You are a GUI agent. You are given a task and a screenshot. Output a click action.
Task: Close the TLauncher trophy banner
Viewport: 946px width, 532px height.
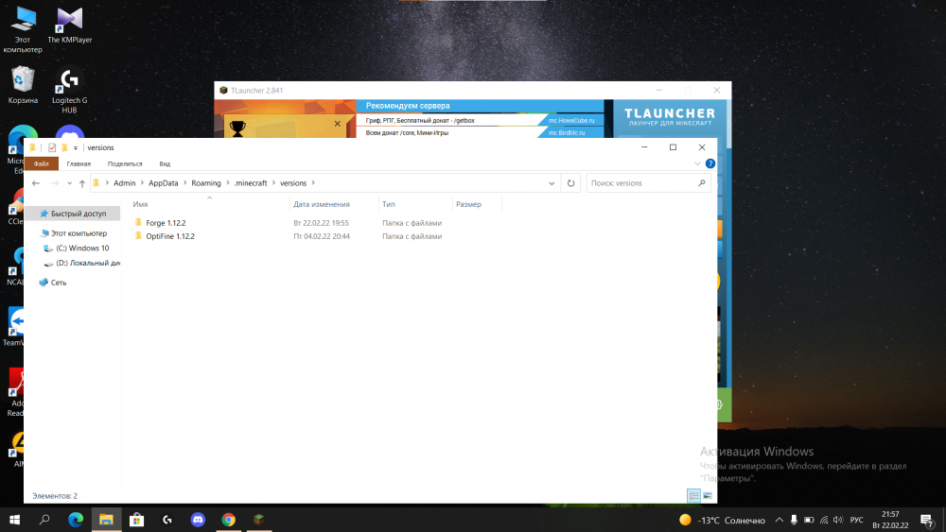(x=338, y=124)
